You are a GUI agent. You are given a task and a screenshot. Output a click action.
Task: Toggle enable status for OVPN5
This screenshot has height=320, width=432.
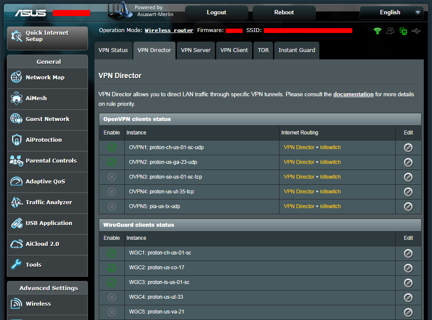[x=112, y=206]
